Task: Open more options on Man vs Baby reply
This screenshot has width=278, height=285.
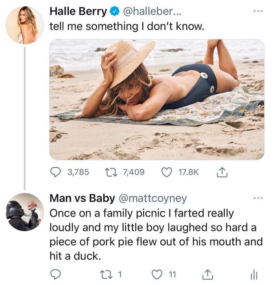Action: [x=257, y=198]
